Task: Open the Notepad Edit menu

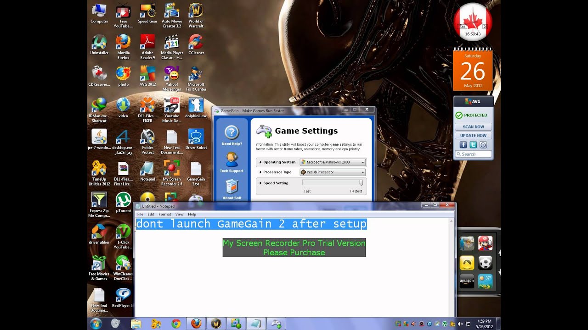Action: pyautogui.click(x=151, y=214)
